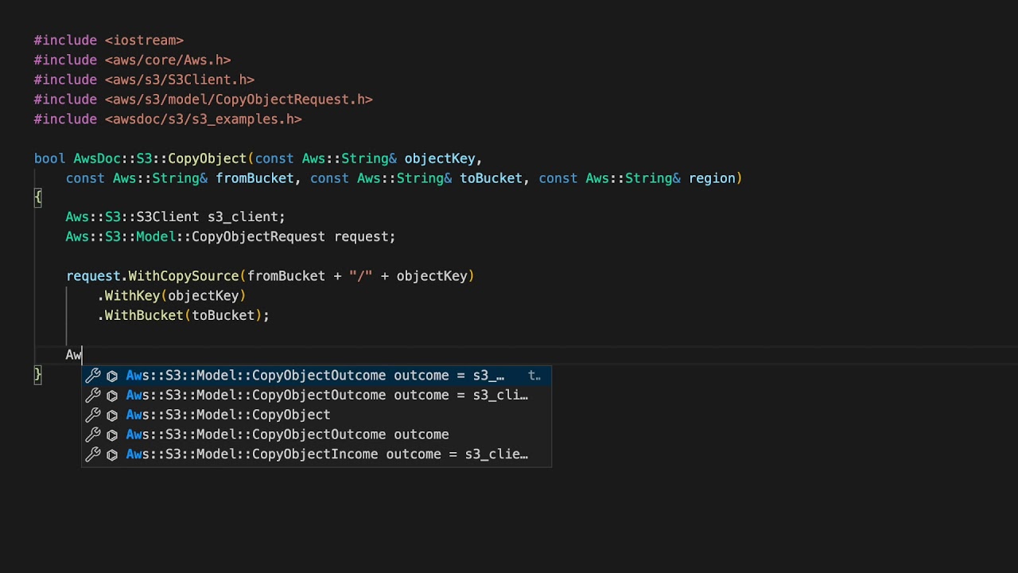Click '<awsdoc/s3/s3_examples.h>' include path
Image resolution: width=1018 pixels, height=573 pixels.
[204, 119]
